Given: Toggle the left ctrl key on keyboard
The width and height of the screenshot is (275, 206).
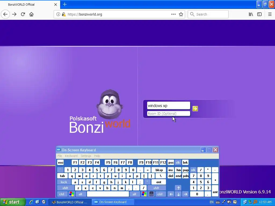Looking at the screenshot, I should pos(61,194).
